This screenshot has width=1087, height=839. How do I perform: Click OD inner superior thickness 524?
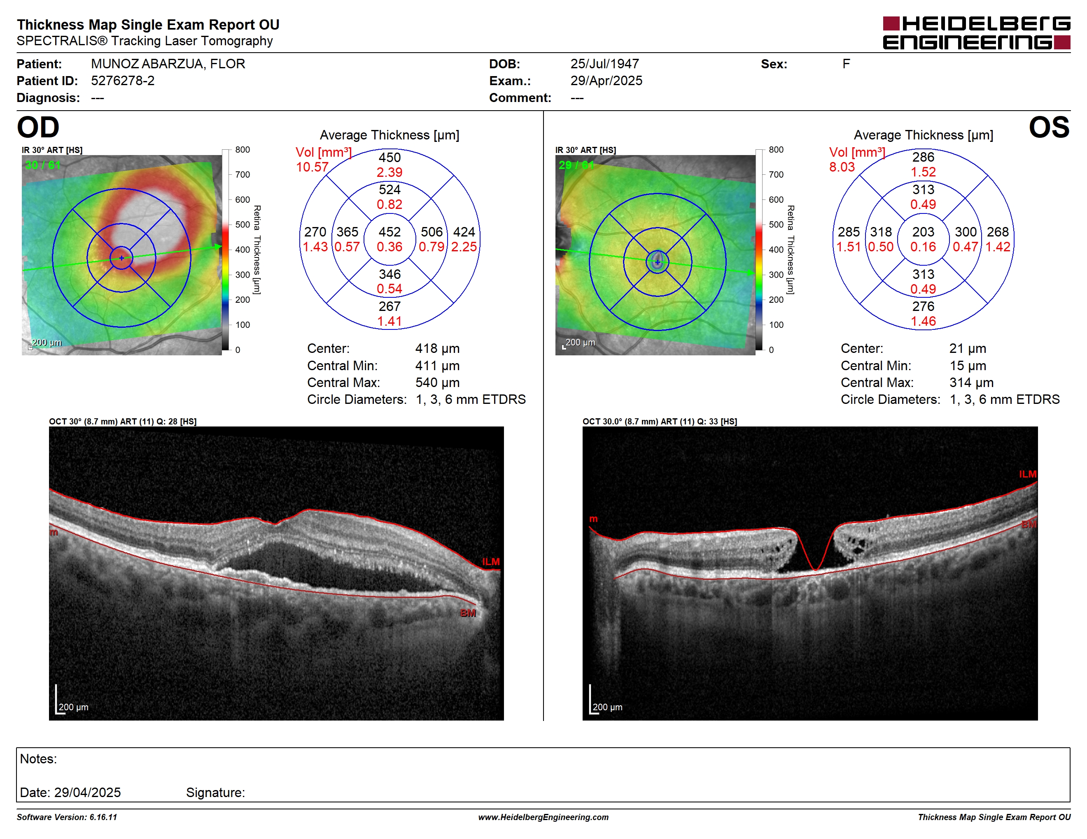(x=389, y=190)
